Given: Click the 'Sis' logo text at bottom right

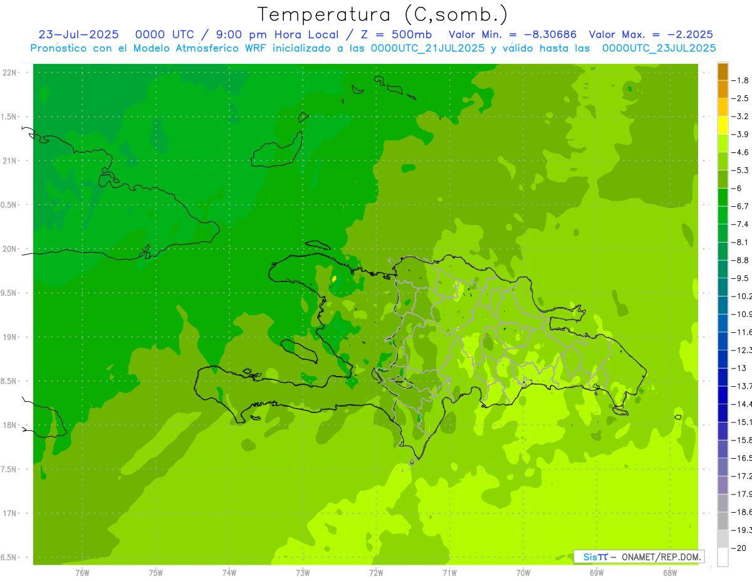Looking at the screenshot, I should point(589,557).
